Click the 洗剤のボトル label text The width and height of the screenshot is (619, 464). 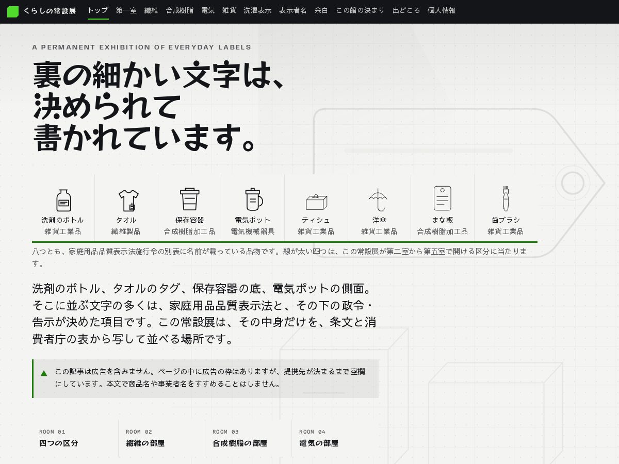[63, 220]
